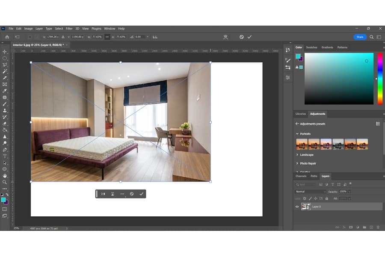The width and height of the screenshot is (385, 256).
Task: Toggle the aspect ratio link between W and H
Action: (107, 37)
